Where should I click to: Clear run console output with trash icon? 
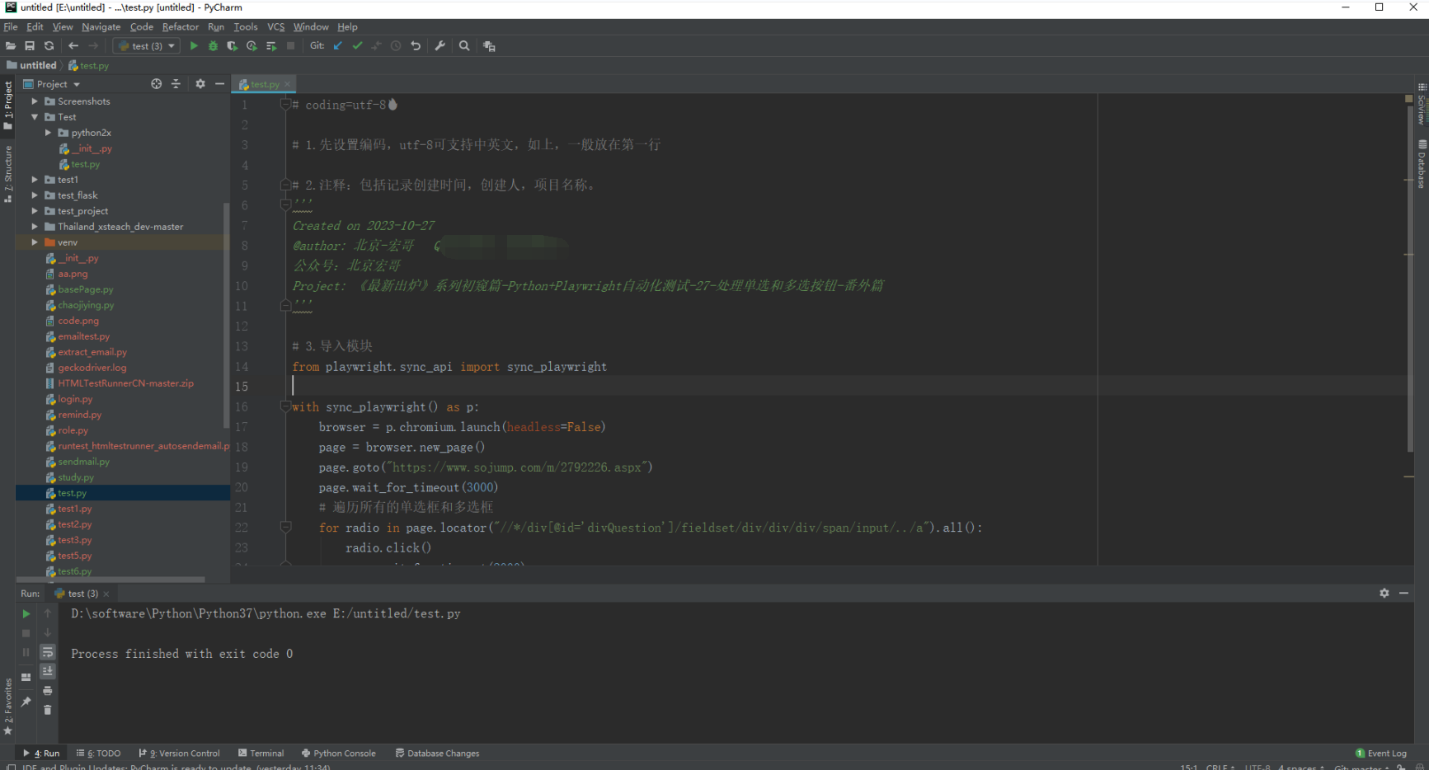48,710
